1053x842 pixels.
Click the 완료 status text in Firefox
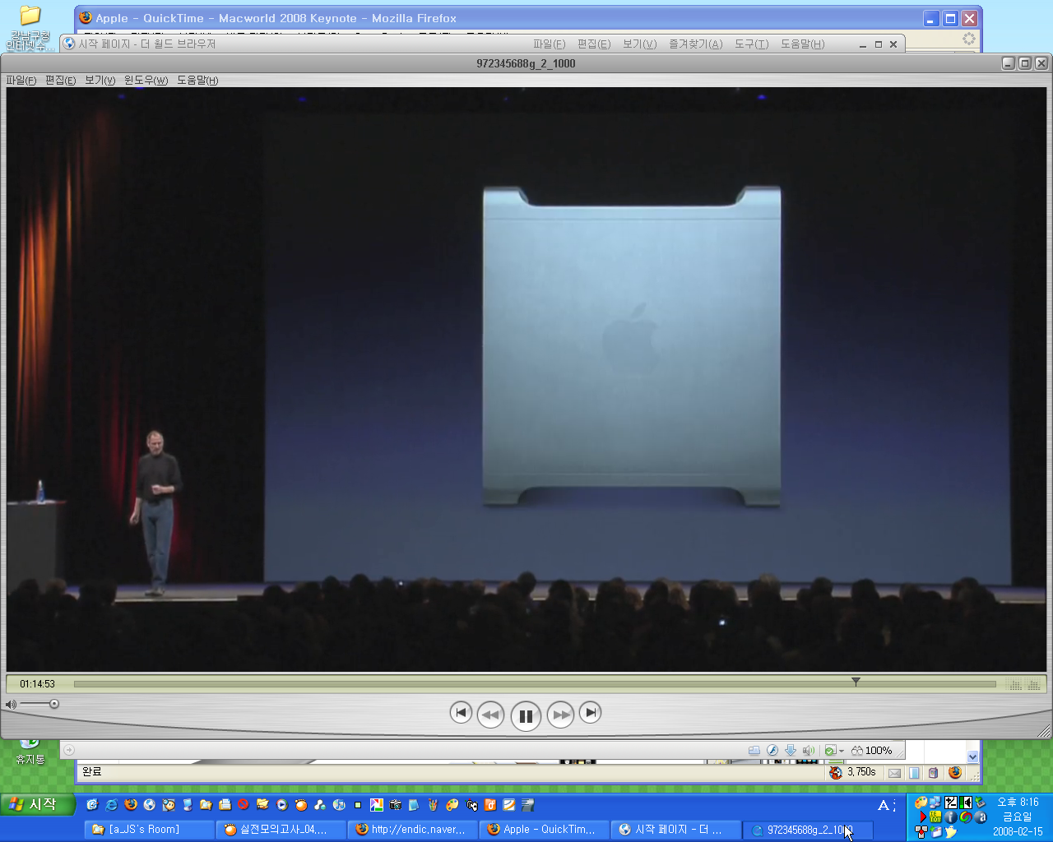click(91, 772)
